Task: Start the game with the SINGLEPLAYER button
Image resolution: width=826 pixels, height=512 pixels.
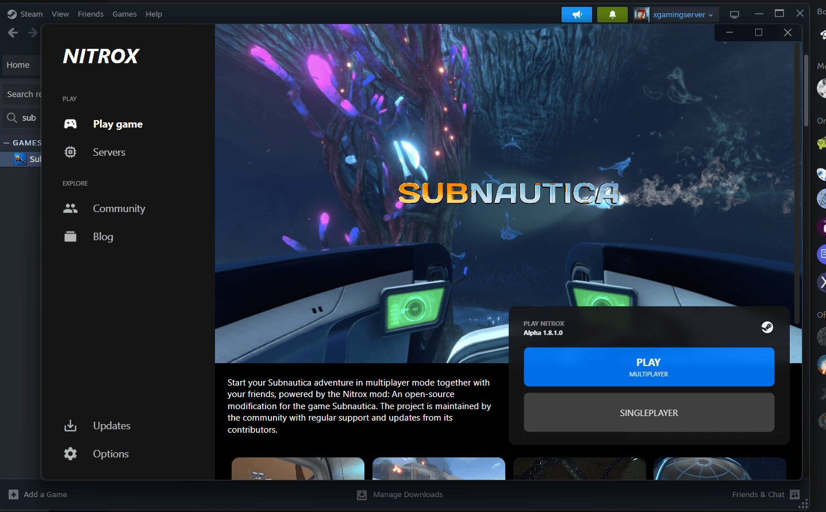Action: click(649, 413)
